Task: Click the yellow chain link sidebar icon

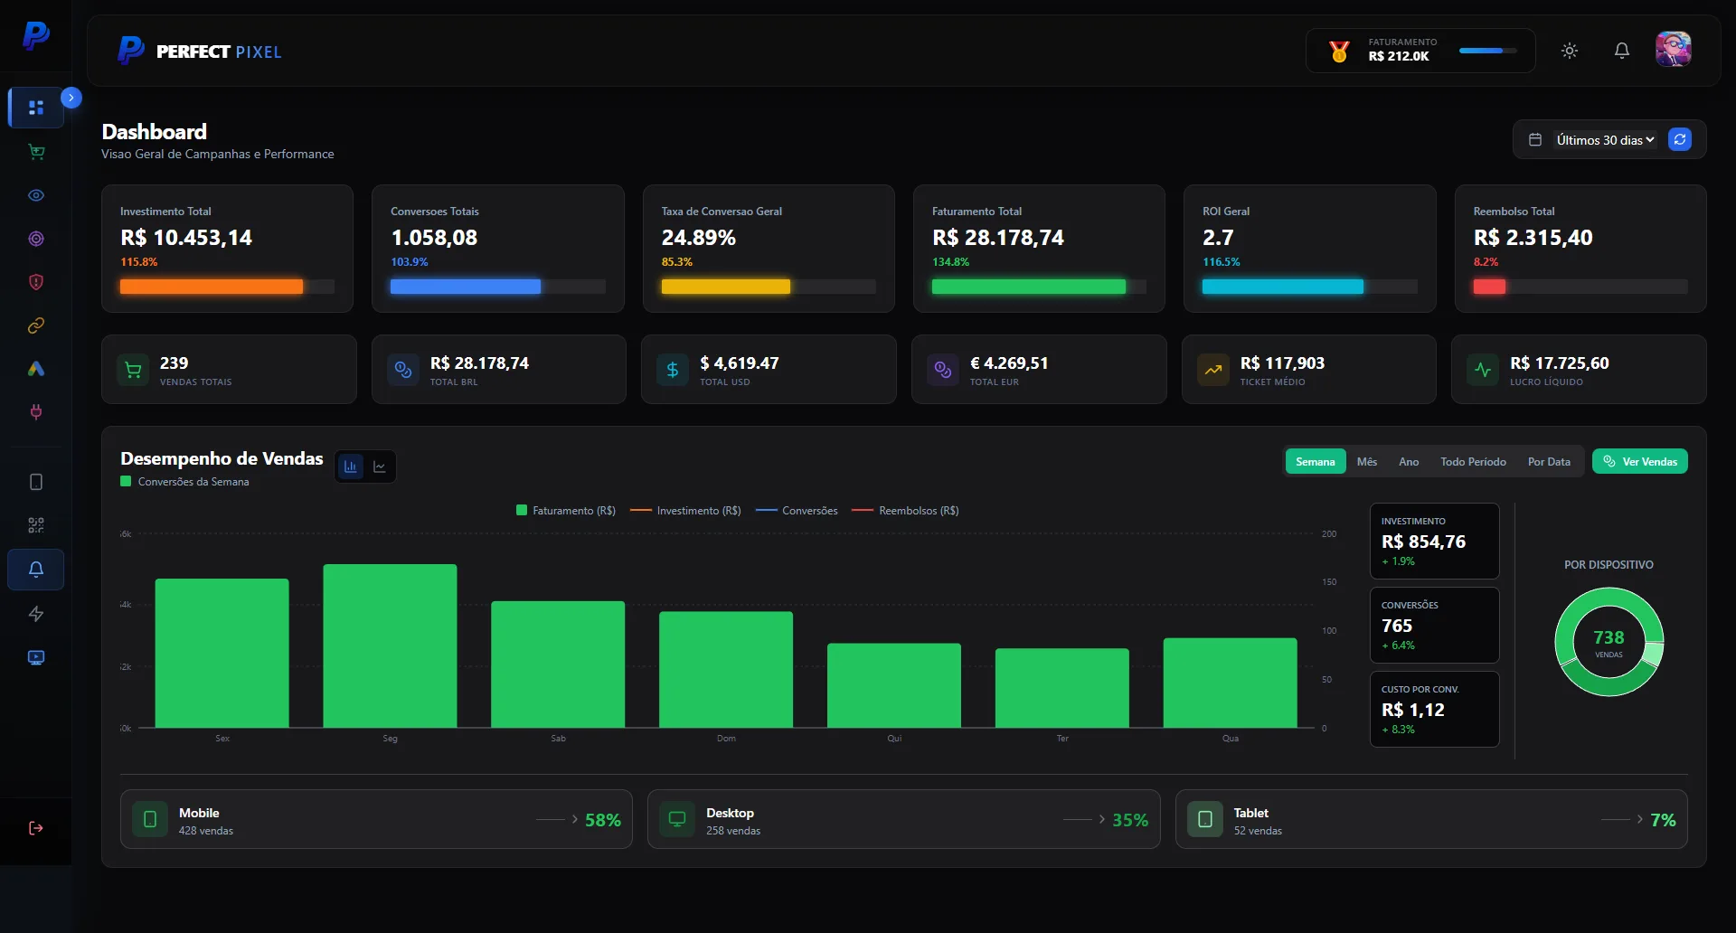Action: click(36, 325)
